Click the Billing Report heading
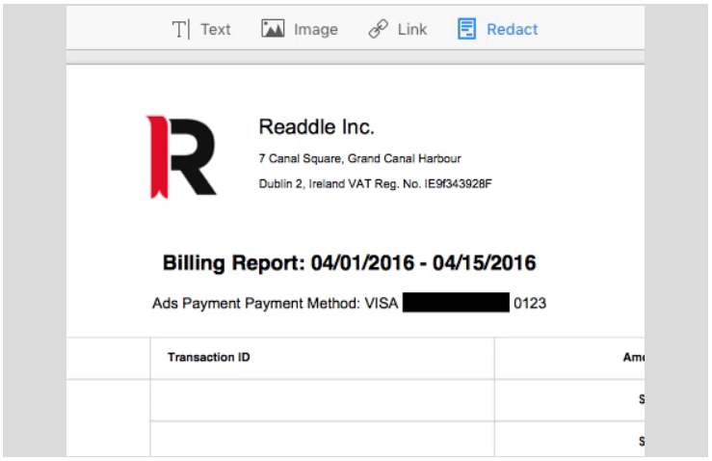This screenshot has height=461, width=712. point(349,262)
